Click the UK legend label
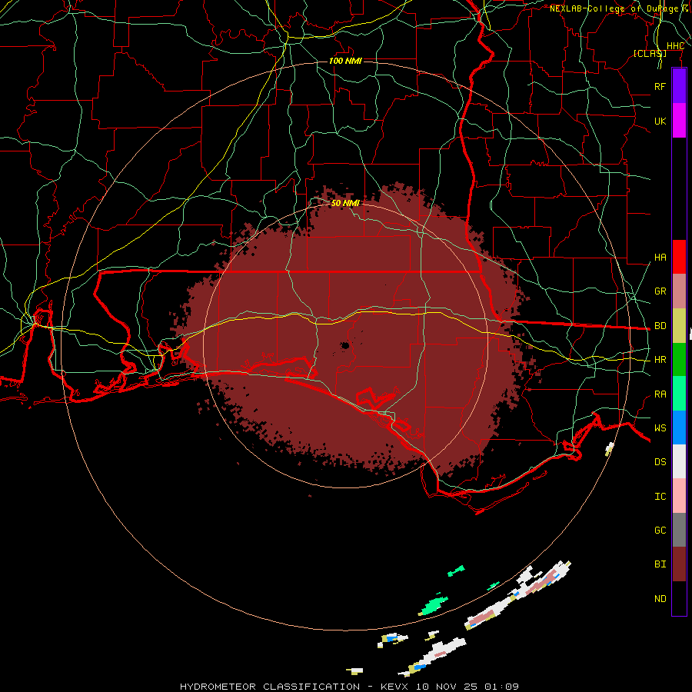Screen dimensions: 692x692 660,121
